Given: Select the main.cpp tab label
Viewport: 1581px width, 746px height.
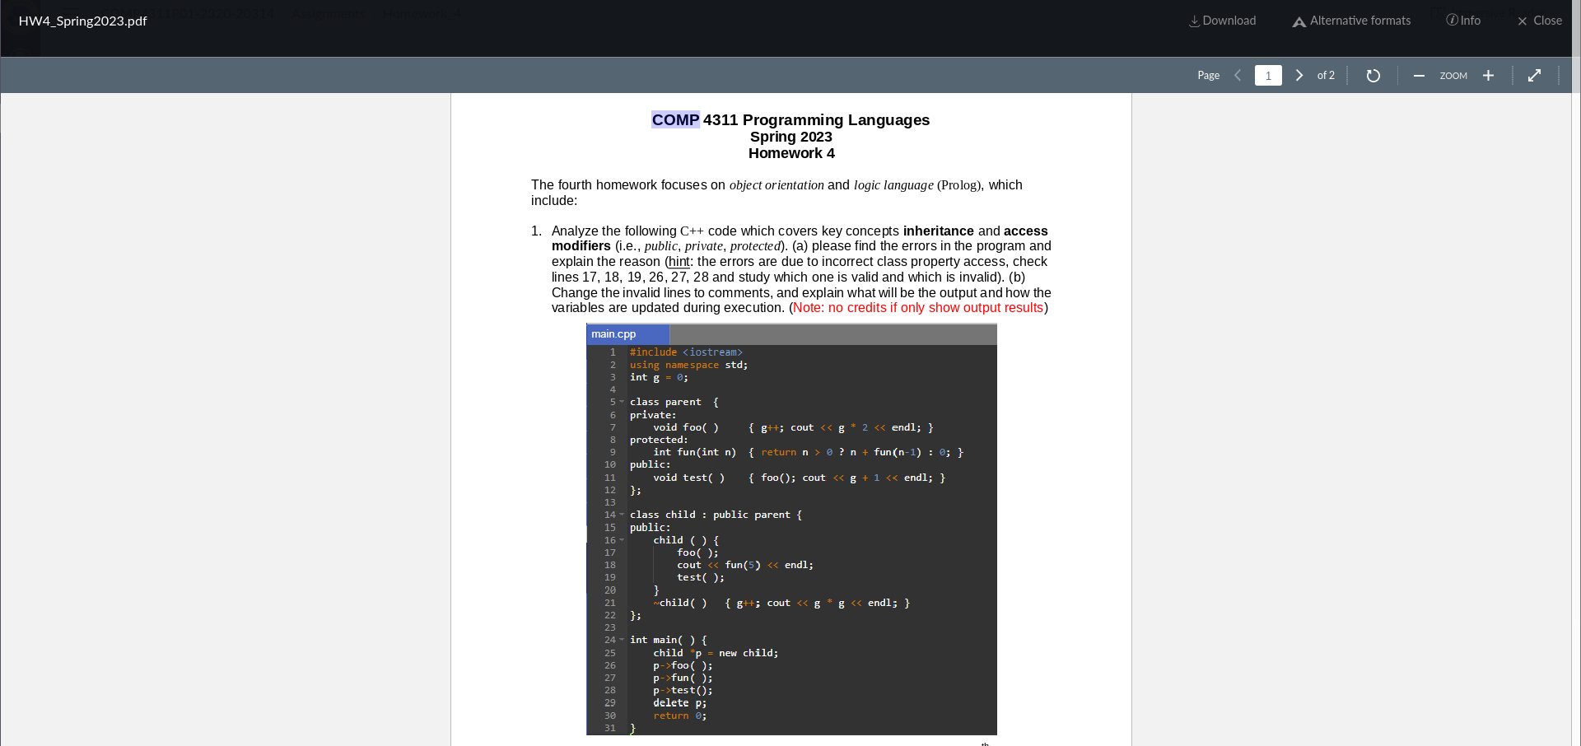Looking at the screenshot, I should point(612,333).
